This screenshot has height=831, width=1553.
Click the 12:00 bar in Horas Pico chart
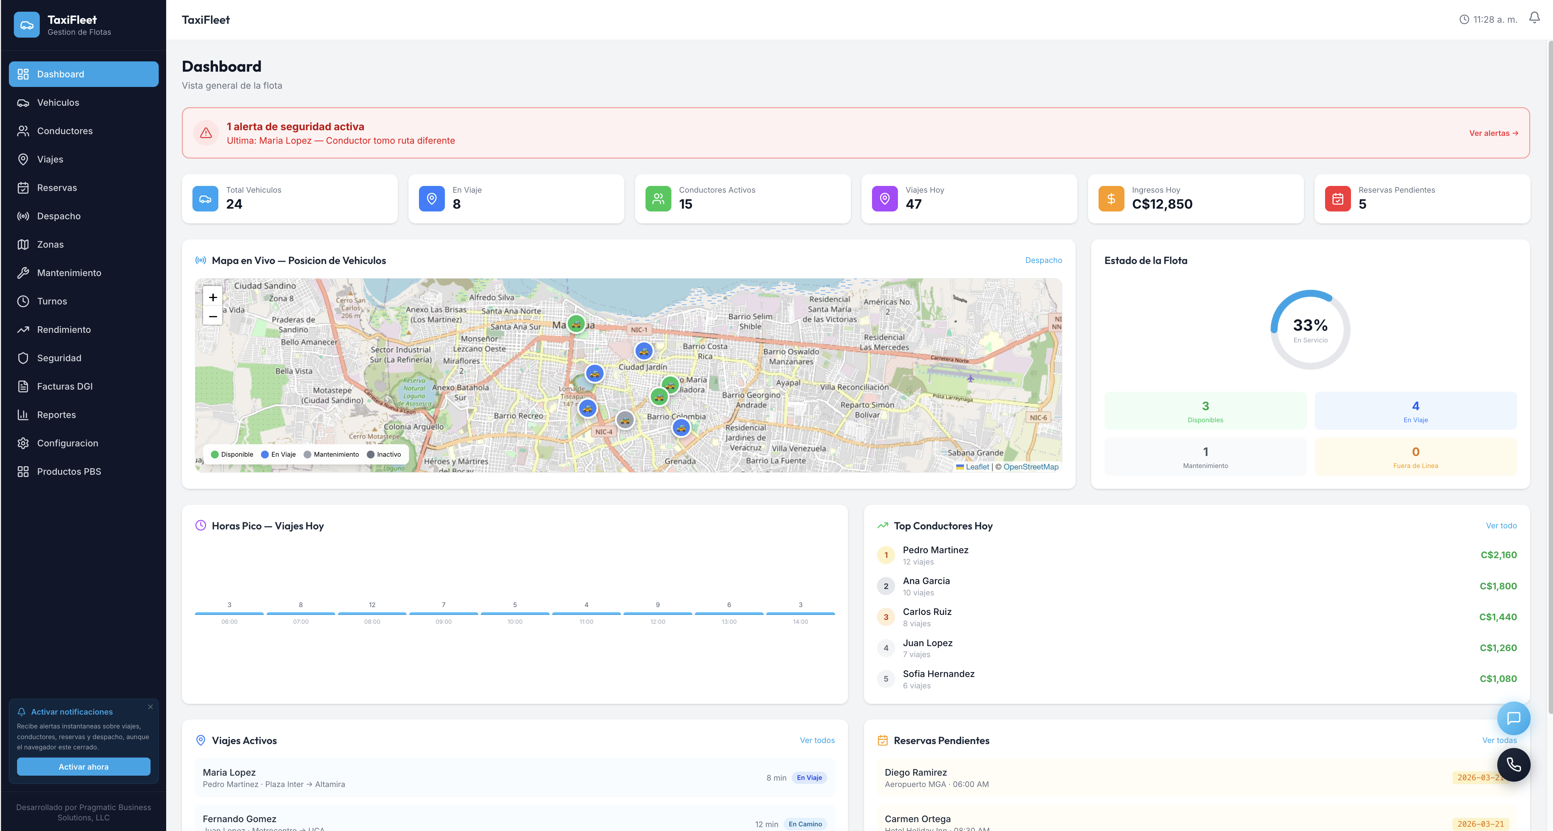657,613
